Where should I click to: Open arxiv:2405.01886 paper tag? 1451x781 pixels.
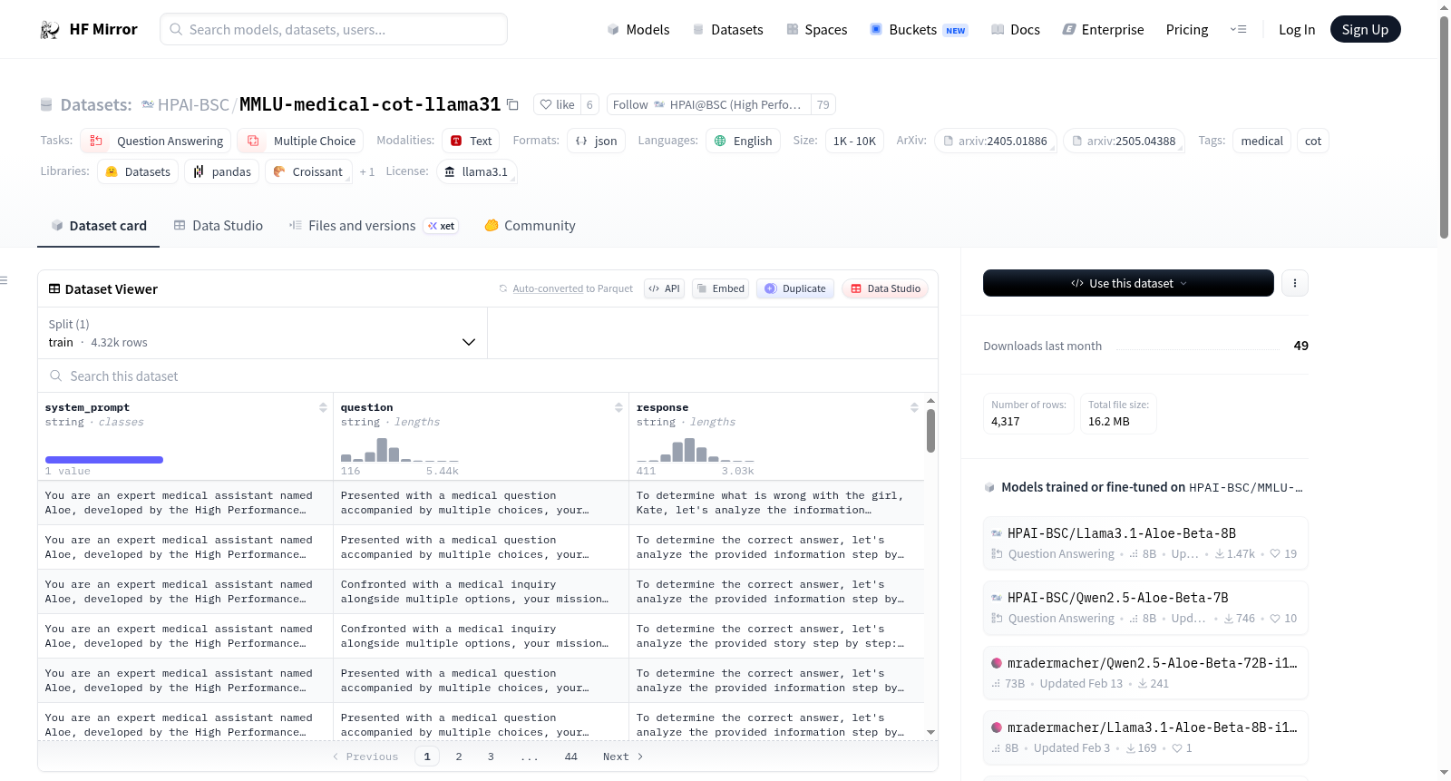pos(995,141)
